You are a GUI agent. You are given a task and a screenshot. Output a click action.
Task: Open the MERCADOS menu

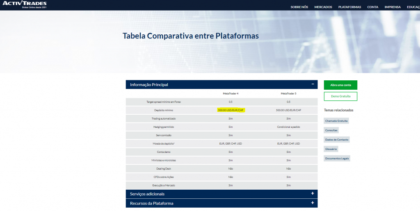point(323,7)
